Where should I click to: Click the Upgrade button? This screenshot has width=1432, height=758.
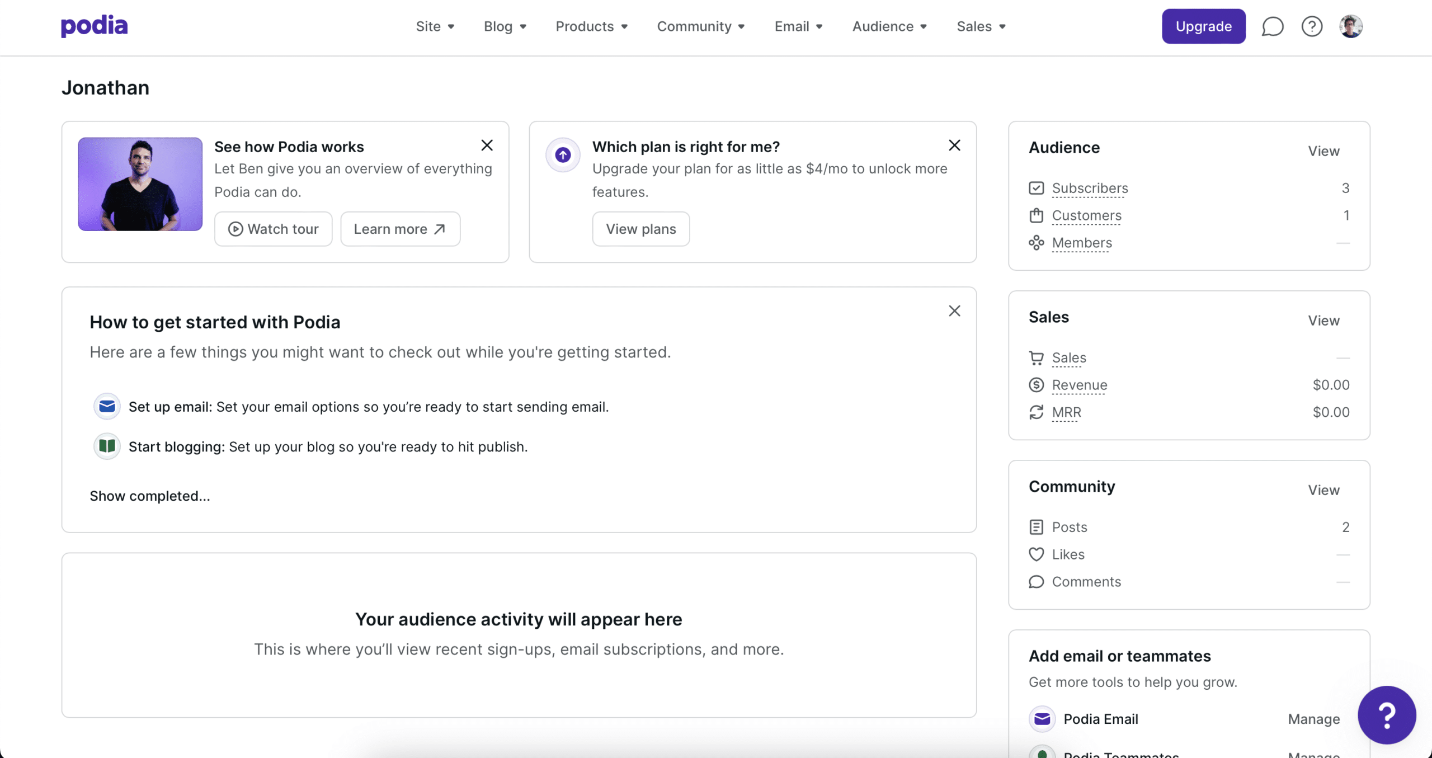[x=1204, y=26]
